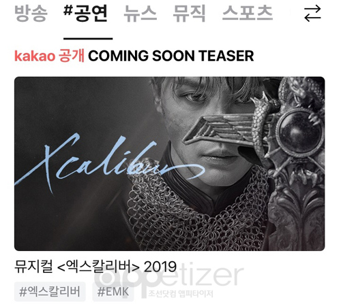
Task: Select the #엑스칼리버 hashtag chip
Action: tap(50, 292)
